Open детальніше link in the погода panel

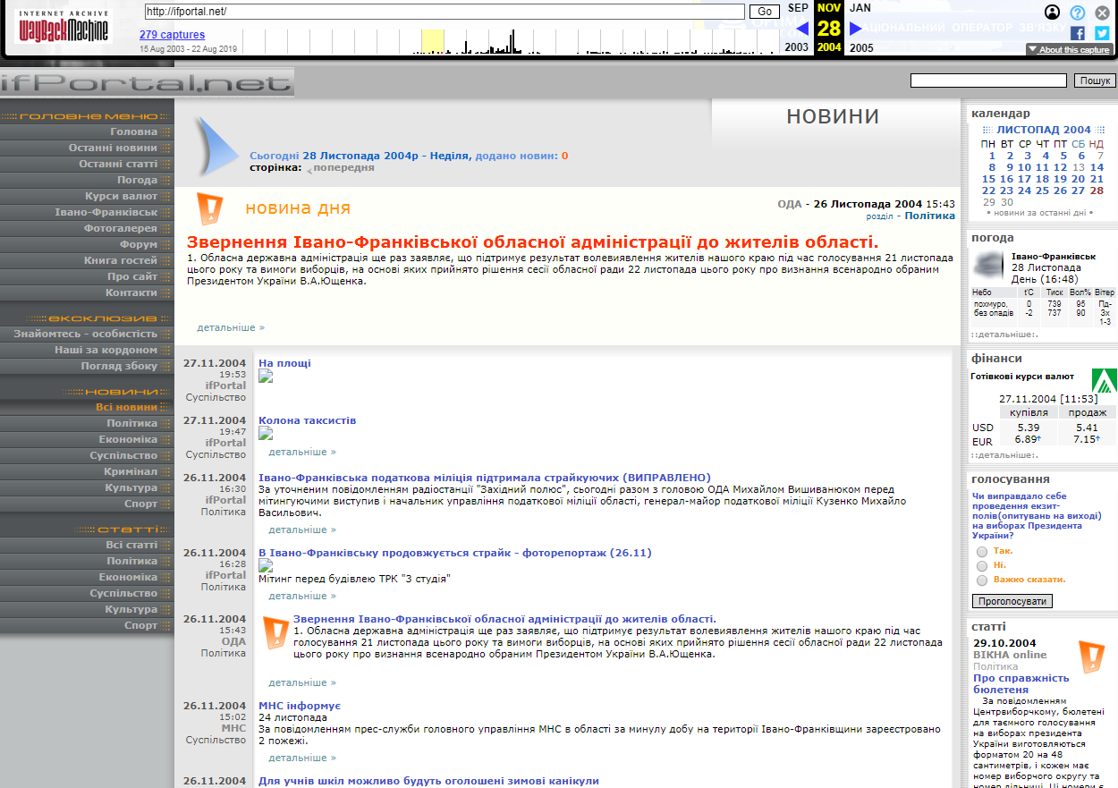coord(1005,335)
